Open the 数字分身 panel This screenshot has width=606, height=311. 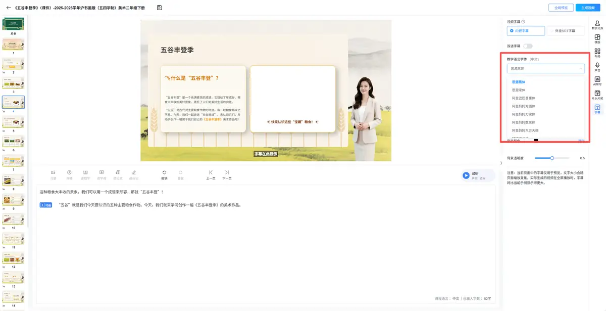coord(597,25)
